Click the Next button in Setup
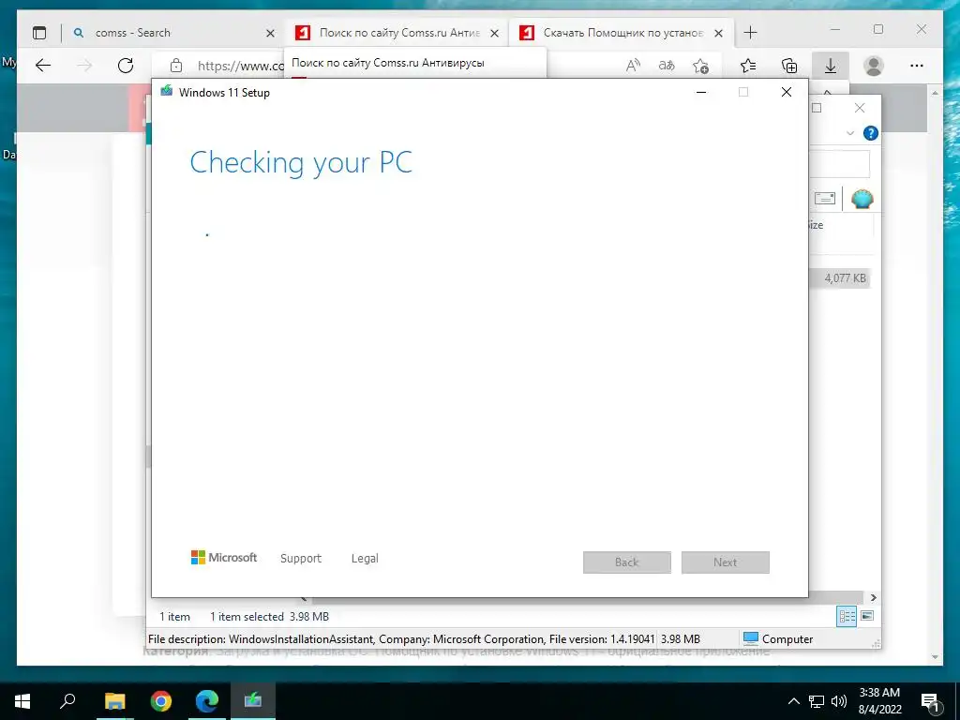Image resolution: width=960 pixels, height=720 pixels. click(x=726, y=562)
